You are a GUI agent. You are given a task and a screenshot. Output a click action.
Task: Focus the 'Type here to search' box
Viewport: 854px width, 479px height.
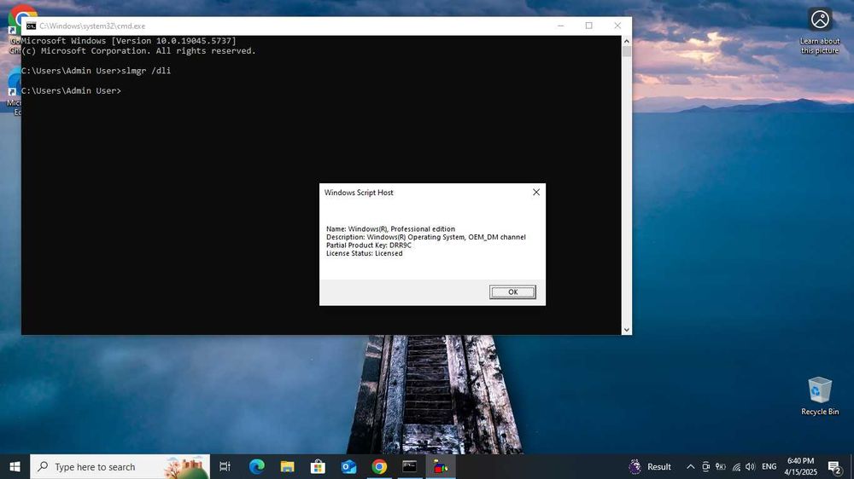pyautogui.click(x=120, y=466)
